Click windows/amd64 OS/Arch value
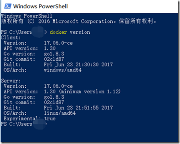Image resolution: width=180 pixels, height=144 pixels. pyautogui.click(x=63, y=70)
